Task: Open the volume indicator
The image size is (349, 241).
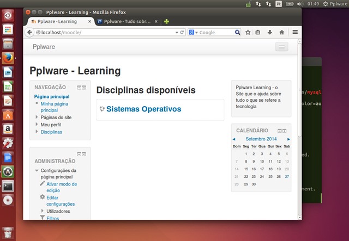Action: 300,4
